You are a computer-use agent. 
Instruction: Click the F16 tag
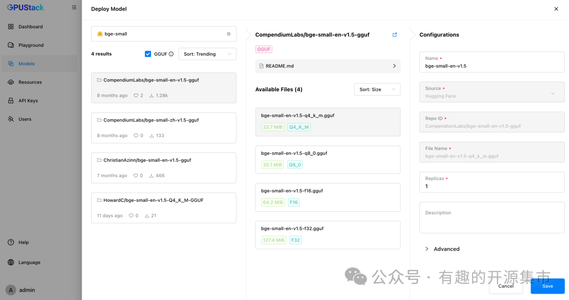point(294,202)
